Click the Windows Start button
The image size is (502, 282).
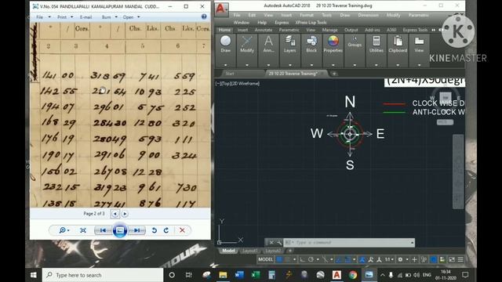33,275
